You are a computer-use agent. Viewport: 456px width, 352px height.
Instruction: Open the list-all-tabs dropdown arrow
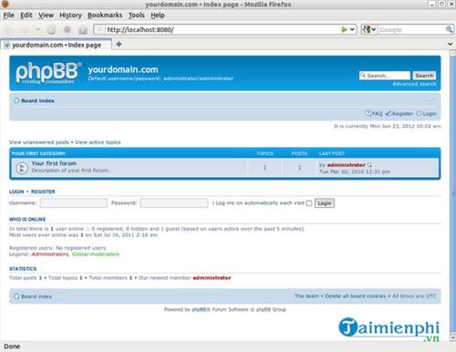click(x=451, y=44)
